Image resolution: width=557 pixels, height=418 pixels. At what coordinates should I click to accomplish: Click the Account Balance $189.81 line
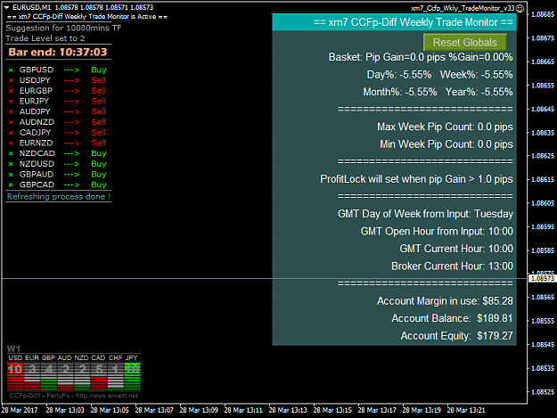click(452, 318)
